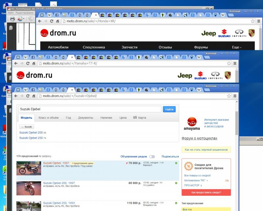Reload the Yamaha TT-R page
This screenshot has height=211, width=263.
[28, 63]
